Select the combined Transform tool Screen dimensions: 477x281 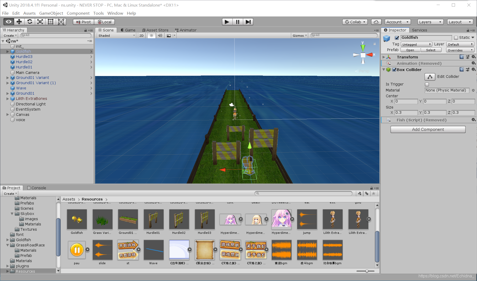pos(61,22)
